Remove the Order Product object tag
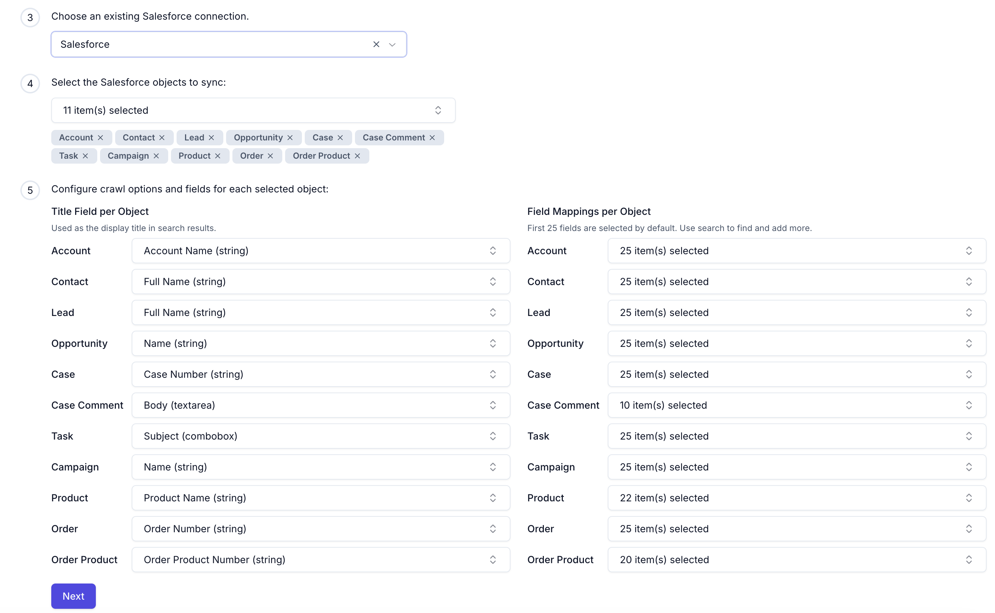This screenshot has height=613, width=995. (357, 156)
